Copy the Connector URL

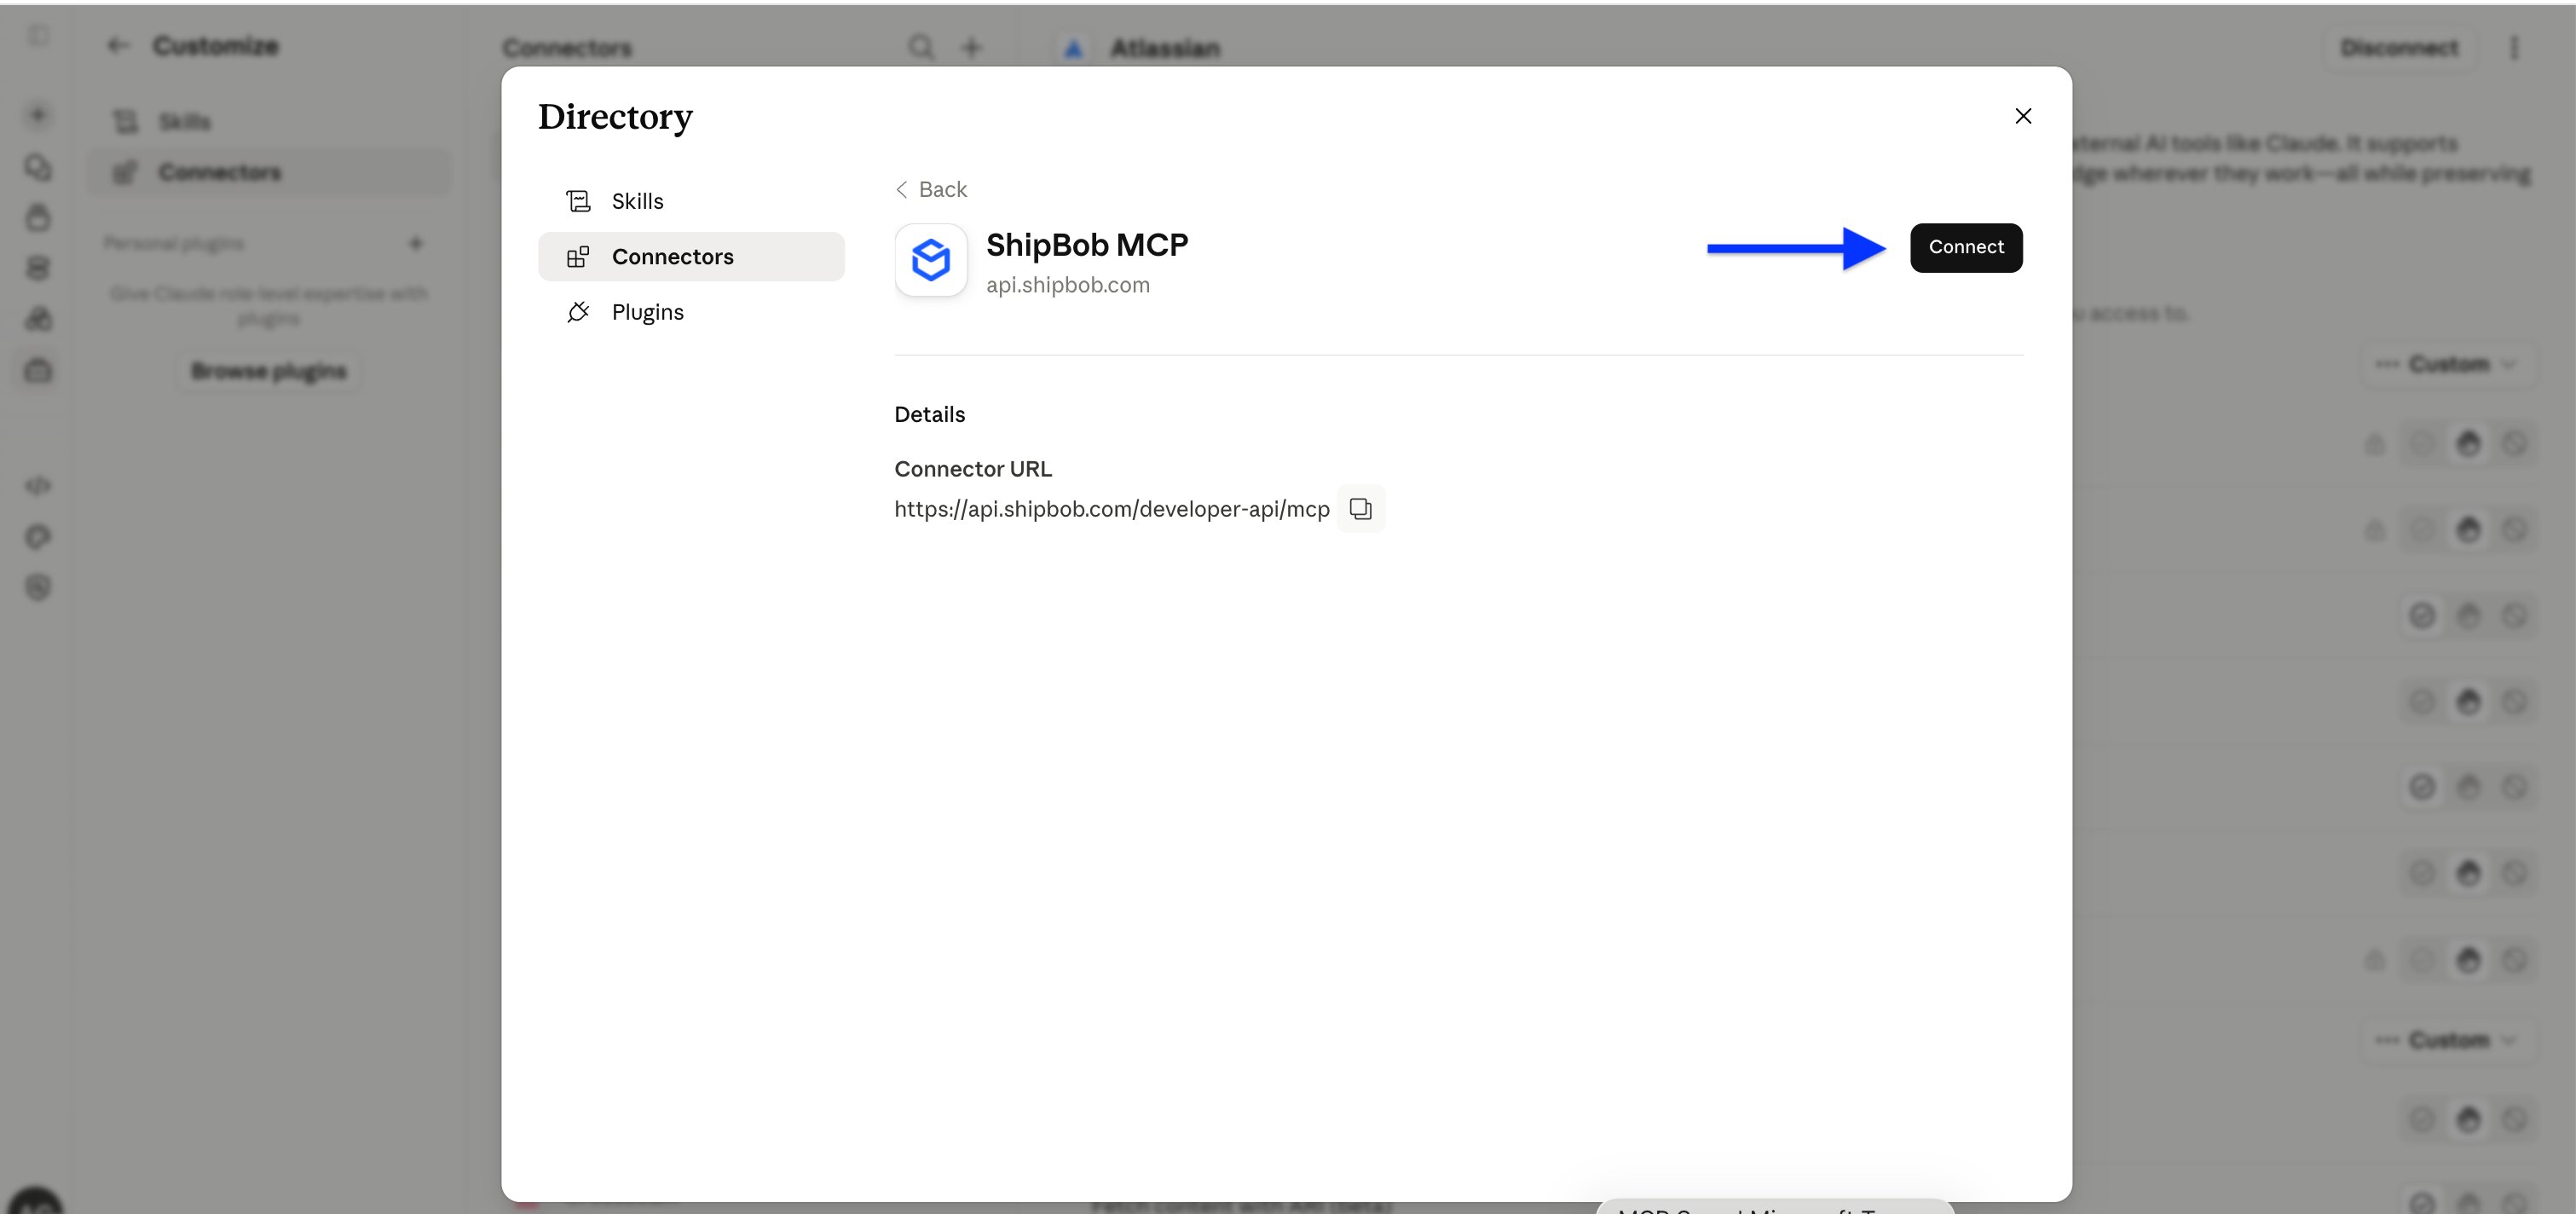pos(1360,508)
